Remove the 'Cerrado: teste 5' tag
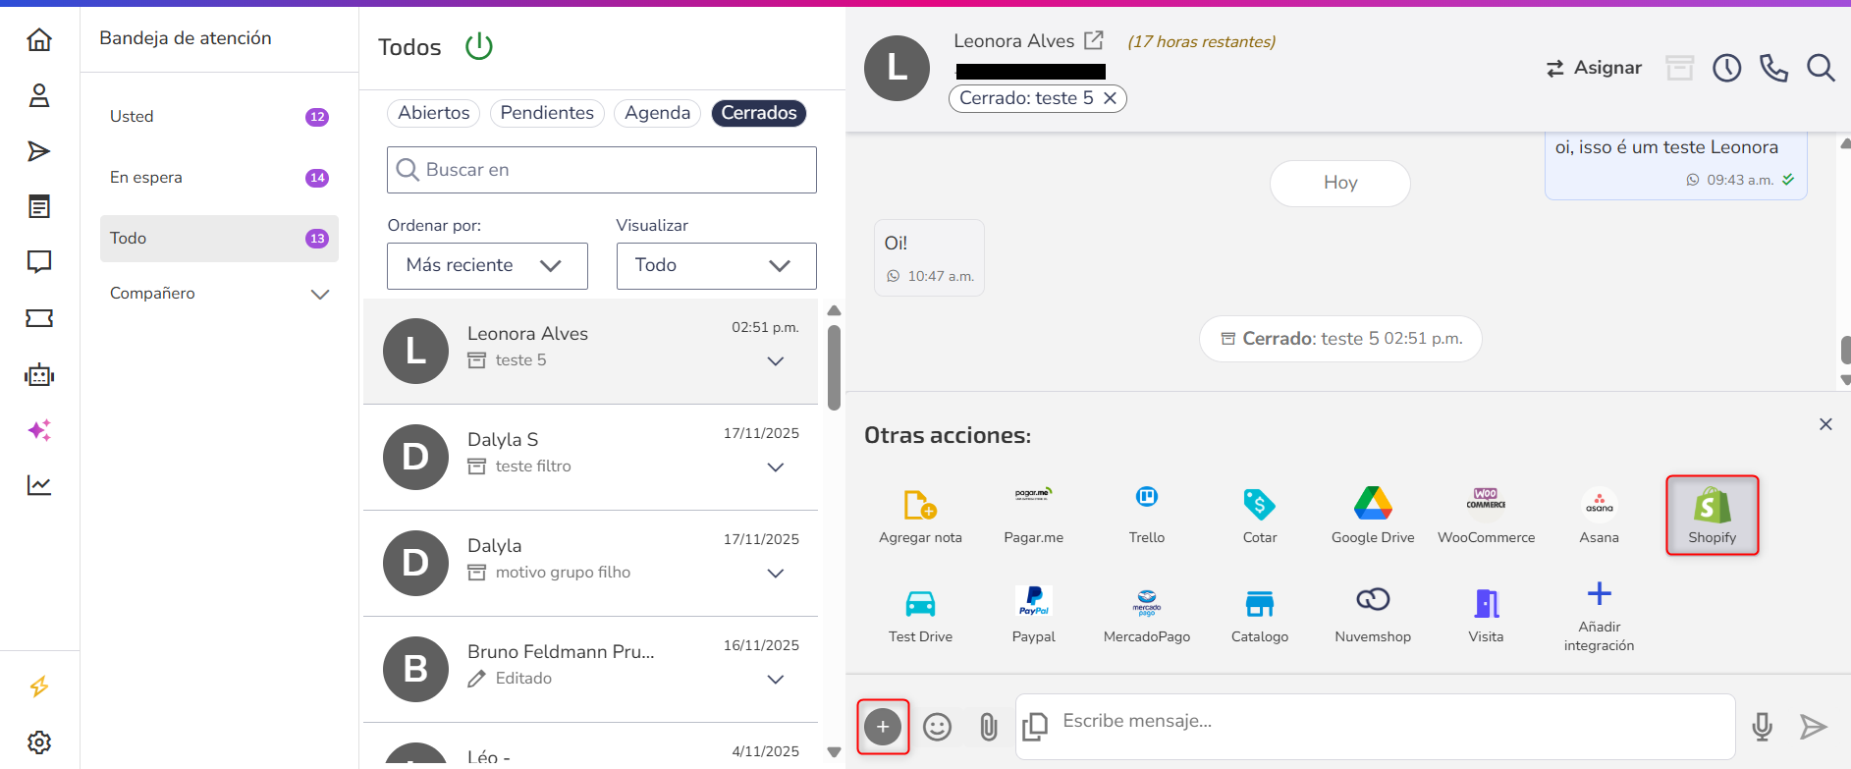 click(1110, 98)
